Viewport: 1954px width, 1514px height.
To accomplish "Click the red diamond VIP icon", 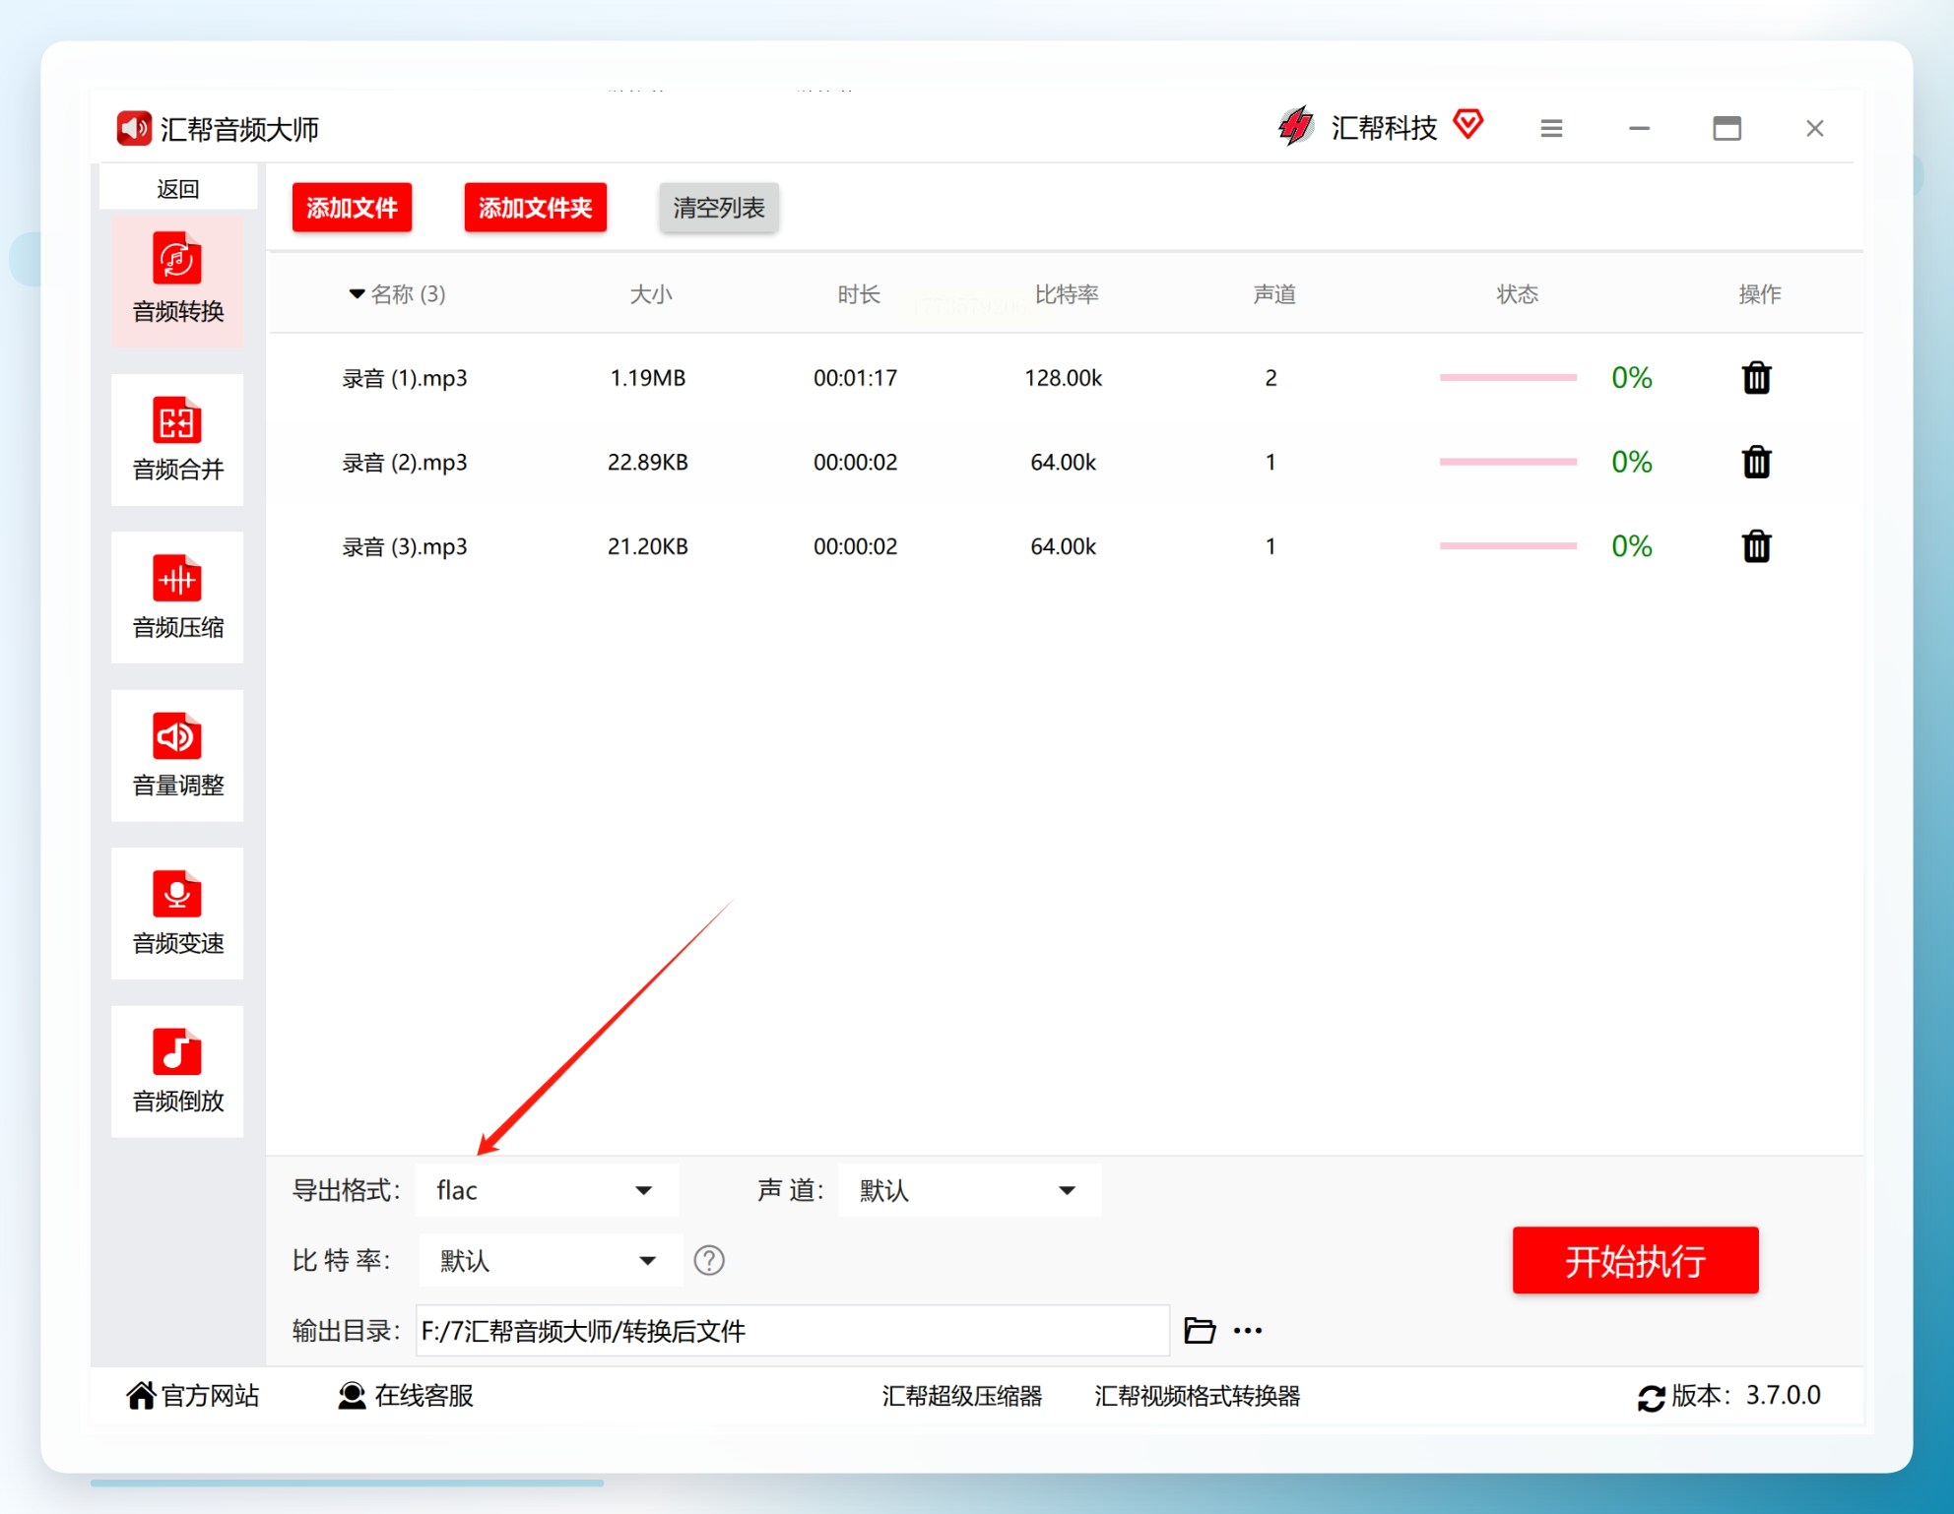I will (1468, 124).
